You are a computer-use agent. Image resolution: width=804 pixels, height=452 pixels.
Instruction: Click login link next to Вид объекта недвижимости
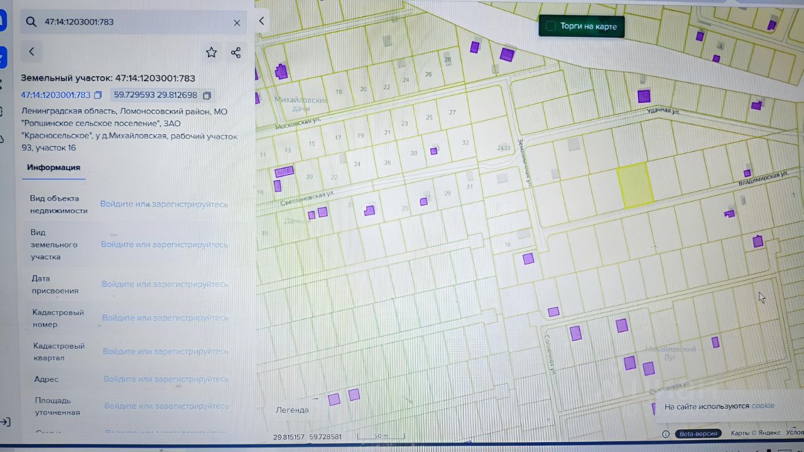[164, 205]
